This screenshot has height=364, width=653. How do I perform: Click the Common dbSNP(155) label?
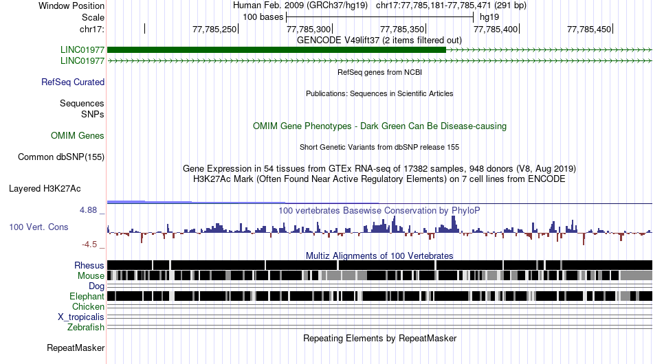(60, 157)
